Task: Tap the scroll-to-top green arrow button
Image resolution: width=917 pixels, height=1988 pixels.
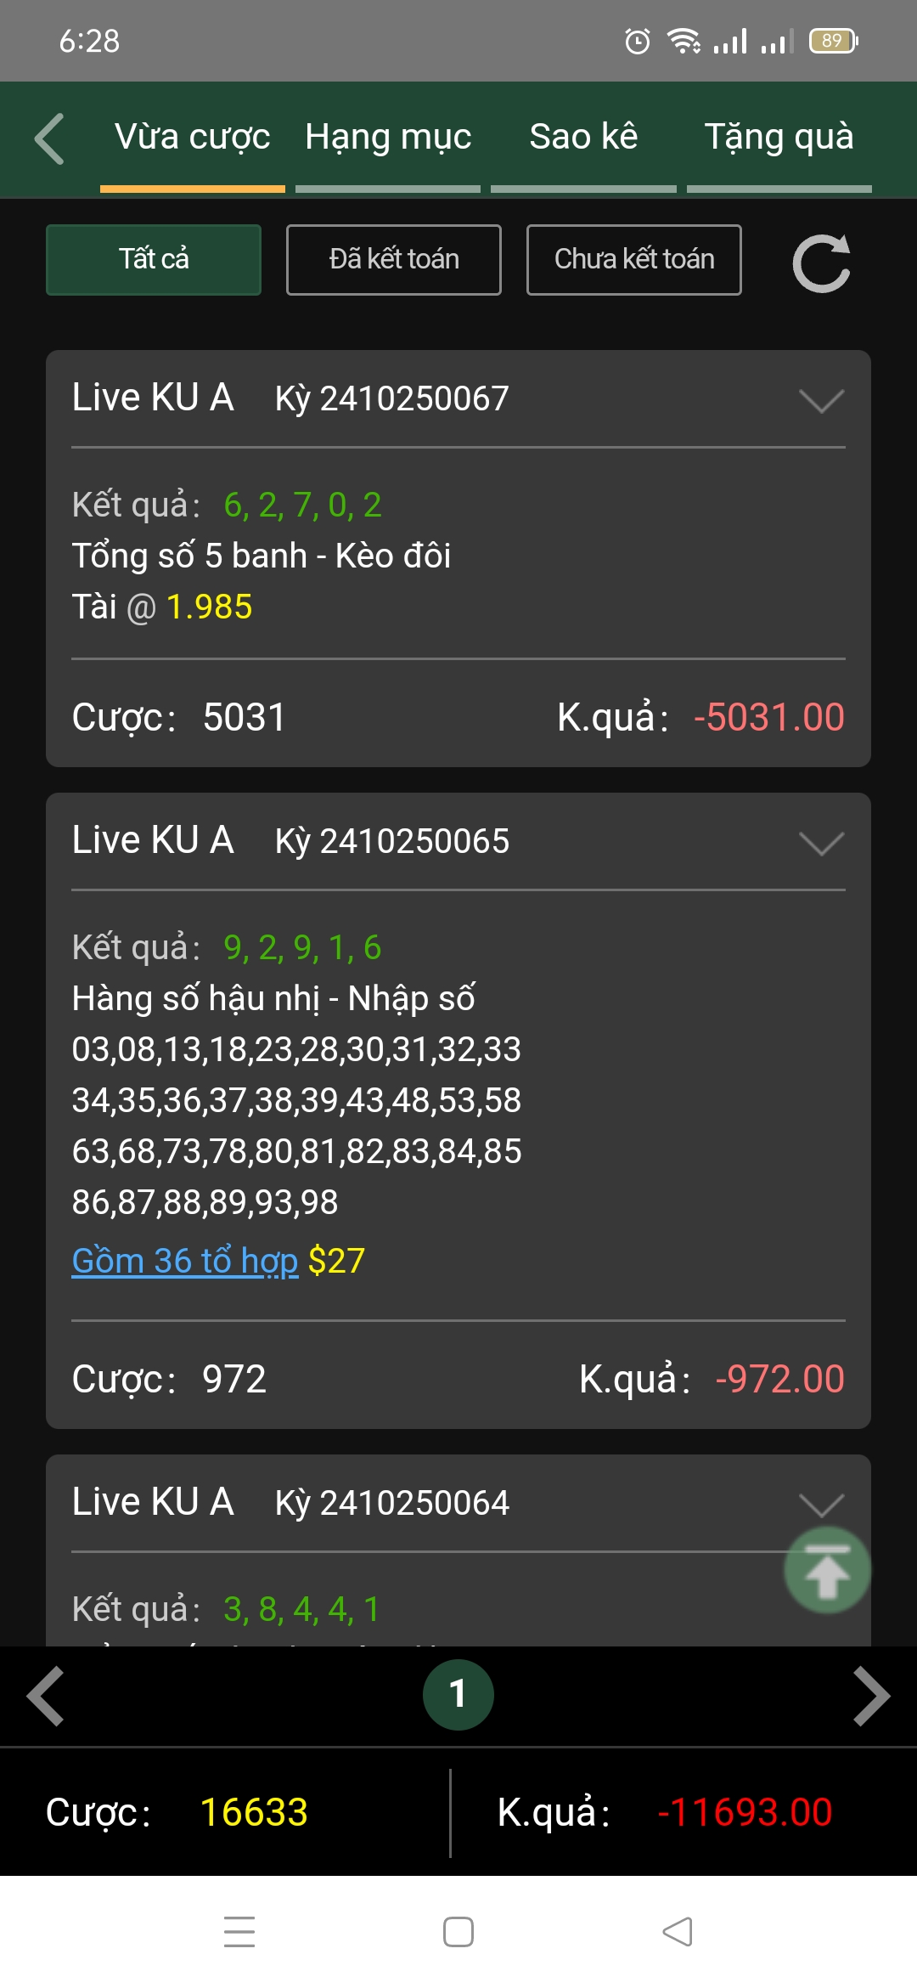Action: (827, 1570)
